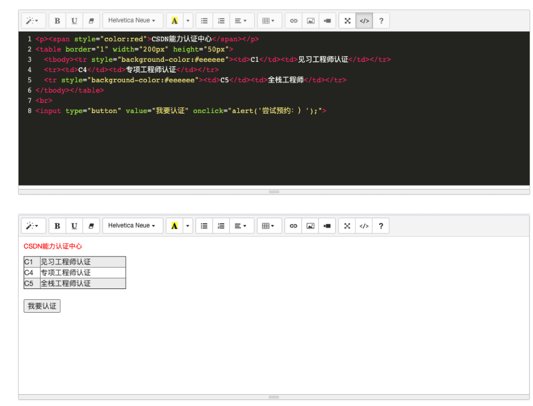Screen dimensions: 533x406
Task: Click the red CSDN能力认证中心 heading text
Action: pyautogui.click(x=53, y=246)
